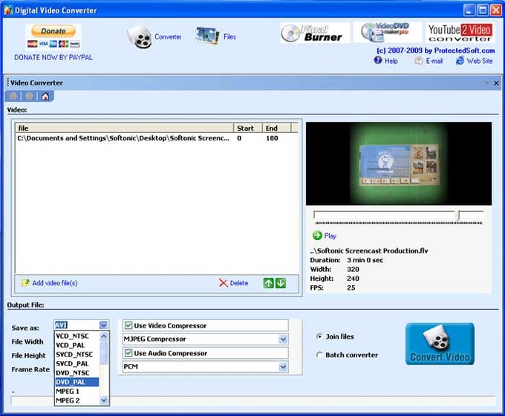505x416 pixels.
Task: Choose SVCD_PAL from the format list
Action: pos(77,363)
